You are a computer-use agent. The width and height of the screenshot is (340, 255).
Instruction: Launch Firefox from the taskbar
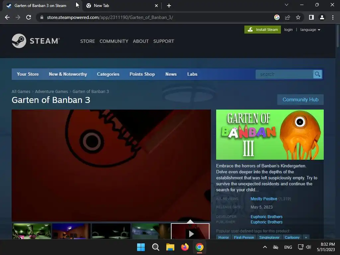pyautogui.click(x=185, y=247)
